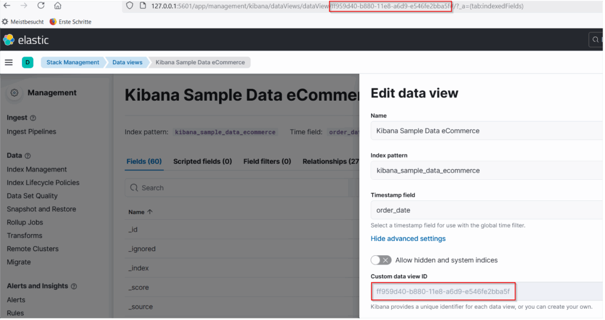Open Index Management
The height and width of the screenshot is (320, 605).
point(37,170)
